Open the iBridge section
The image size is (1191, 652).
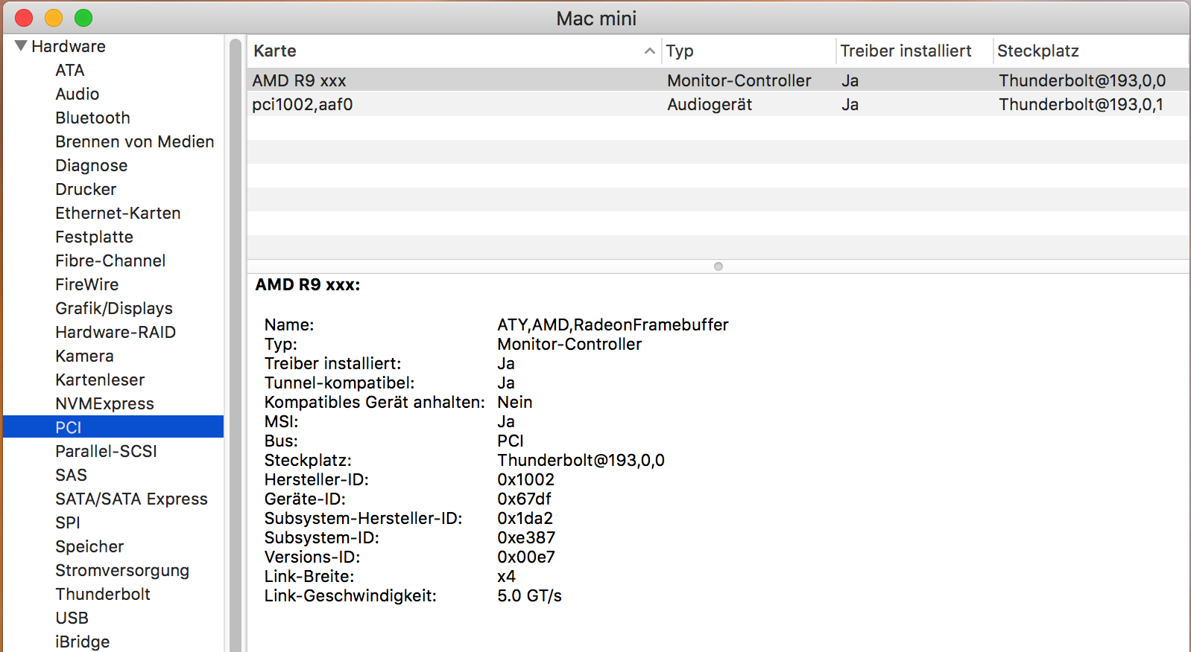[82, 642]
